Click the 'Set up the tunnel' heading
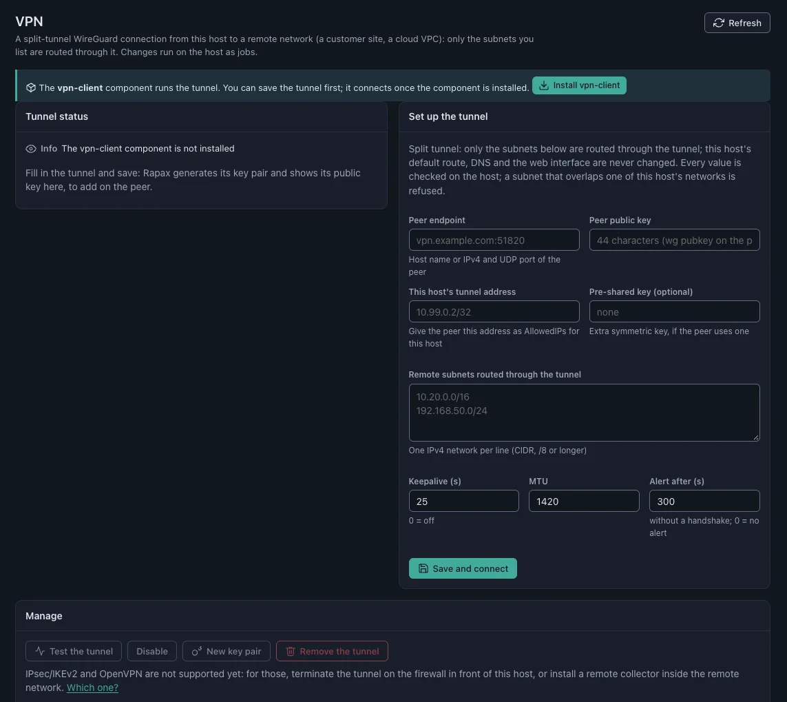This screenshot has height=702, width=787. tap(448, 116)
